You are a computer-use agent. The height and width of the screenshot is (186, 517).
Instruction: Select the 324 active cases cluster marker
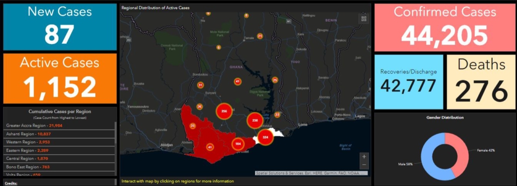(x=265, y=137)
